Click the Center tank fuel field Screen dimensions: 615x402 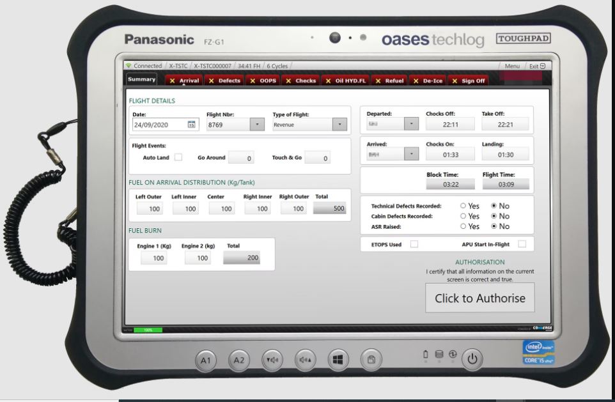click(222, 208)
